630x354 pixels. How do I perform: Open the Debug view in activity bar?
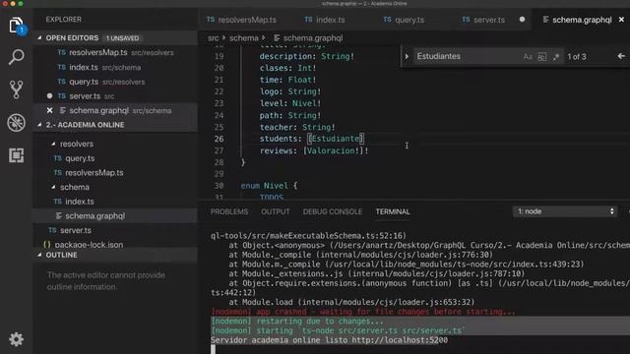click(x=16, y=122)
